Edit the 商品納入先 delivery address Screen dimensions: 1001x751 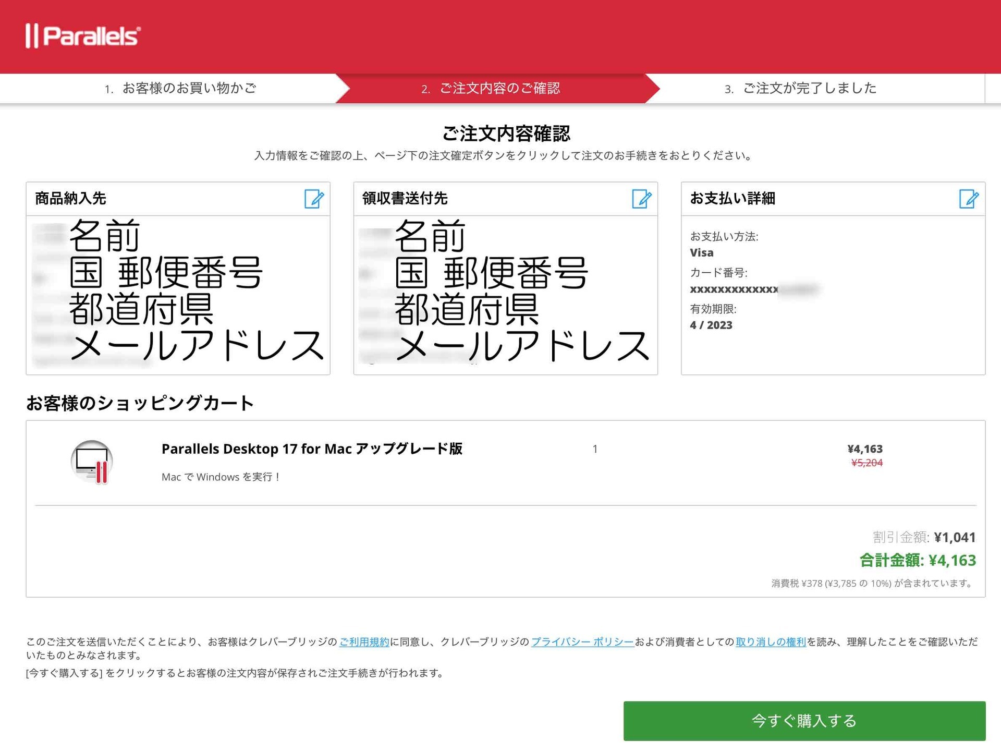coord(314,199)
